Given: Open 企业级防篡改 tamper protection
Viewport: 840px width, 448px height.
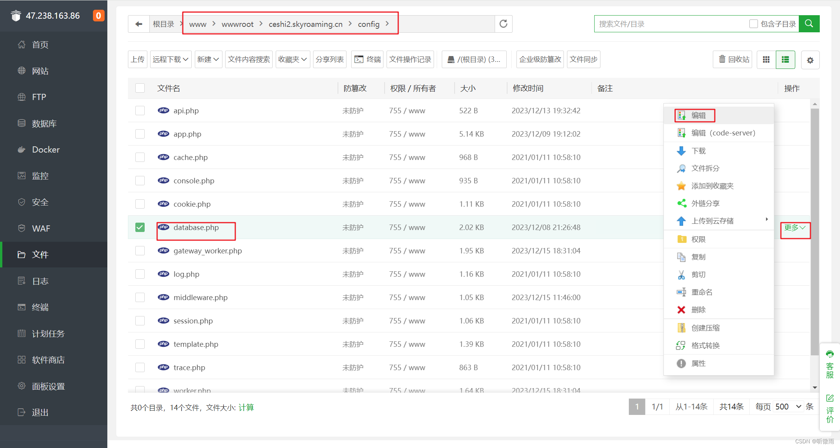Looking at the screenshot, I should 540,60.
